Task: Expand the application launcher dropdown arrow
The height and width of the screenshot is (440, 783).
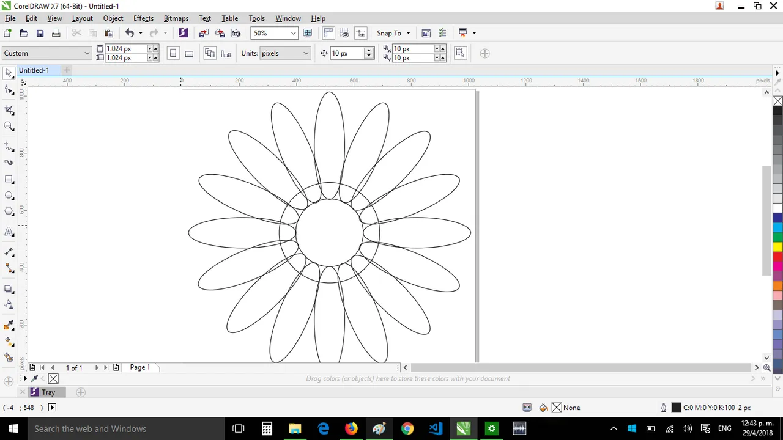Action: coord(473,33)
